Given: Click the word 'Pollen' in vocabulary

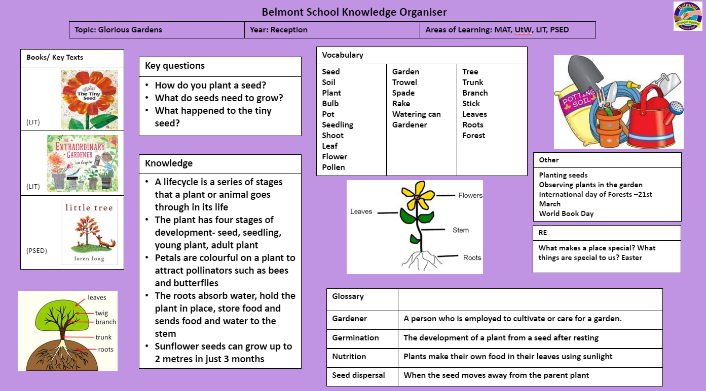Looking at the screenshot, I should point(333,167).
